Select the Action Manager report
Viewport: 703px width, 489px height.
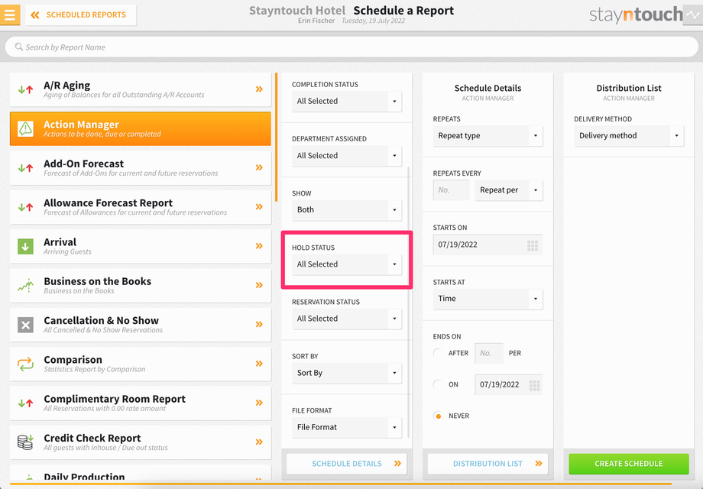141,128
